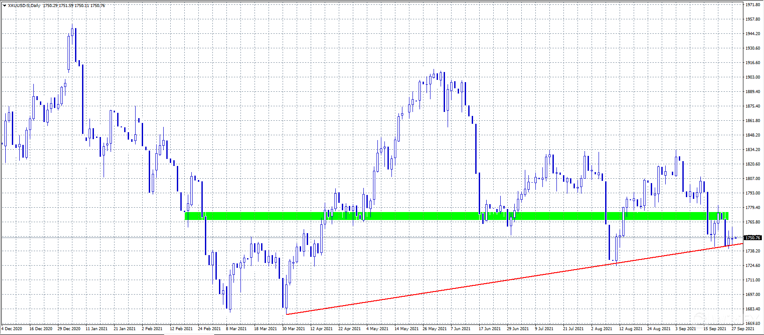This screenshot has width=764, height=335.
Task: Open the one-click trading arrow beside XAUUSD-S
Action: (x=4, y=6)
